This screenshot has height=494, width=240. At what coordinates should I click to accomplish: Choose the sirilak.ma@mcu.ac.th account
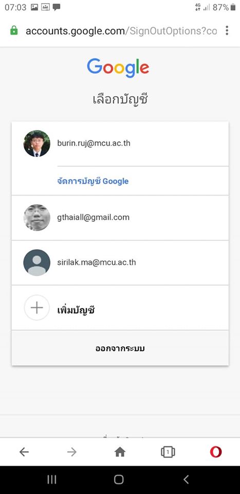pyautogui.click(x=120, y=263)
